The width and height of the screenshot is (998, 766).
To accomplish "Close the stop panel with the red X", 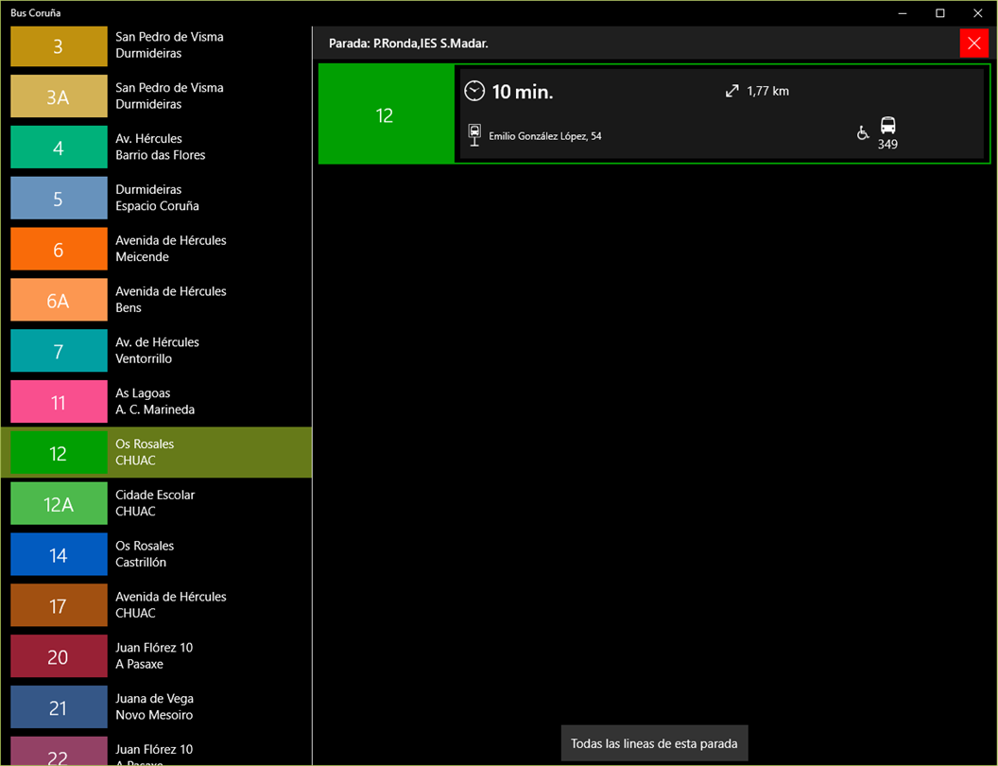I will tap(973, 44).
